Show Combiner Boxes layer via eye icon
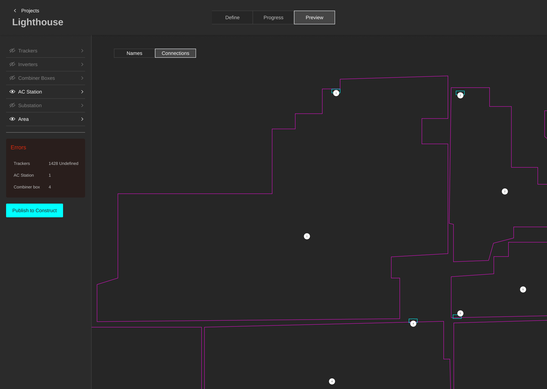The width and height of the screenshot is (547, 389). pos(12,78)
